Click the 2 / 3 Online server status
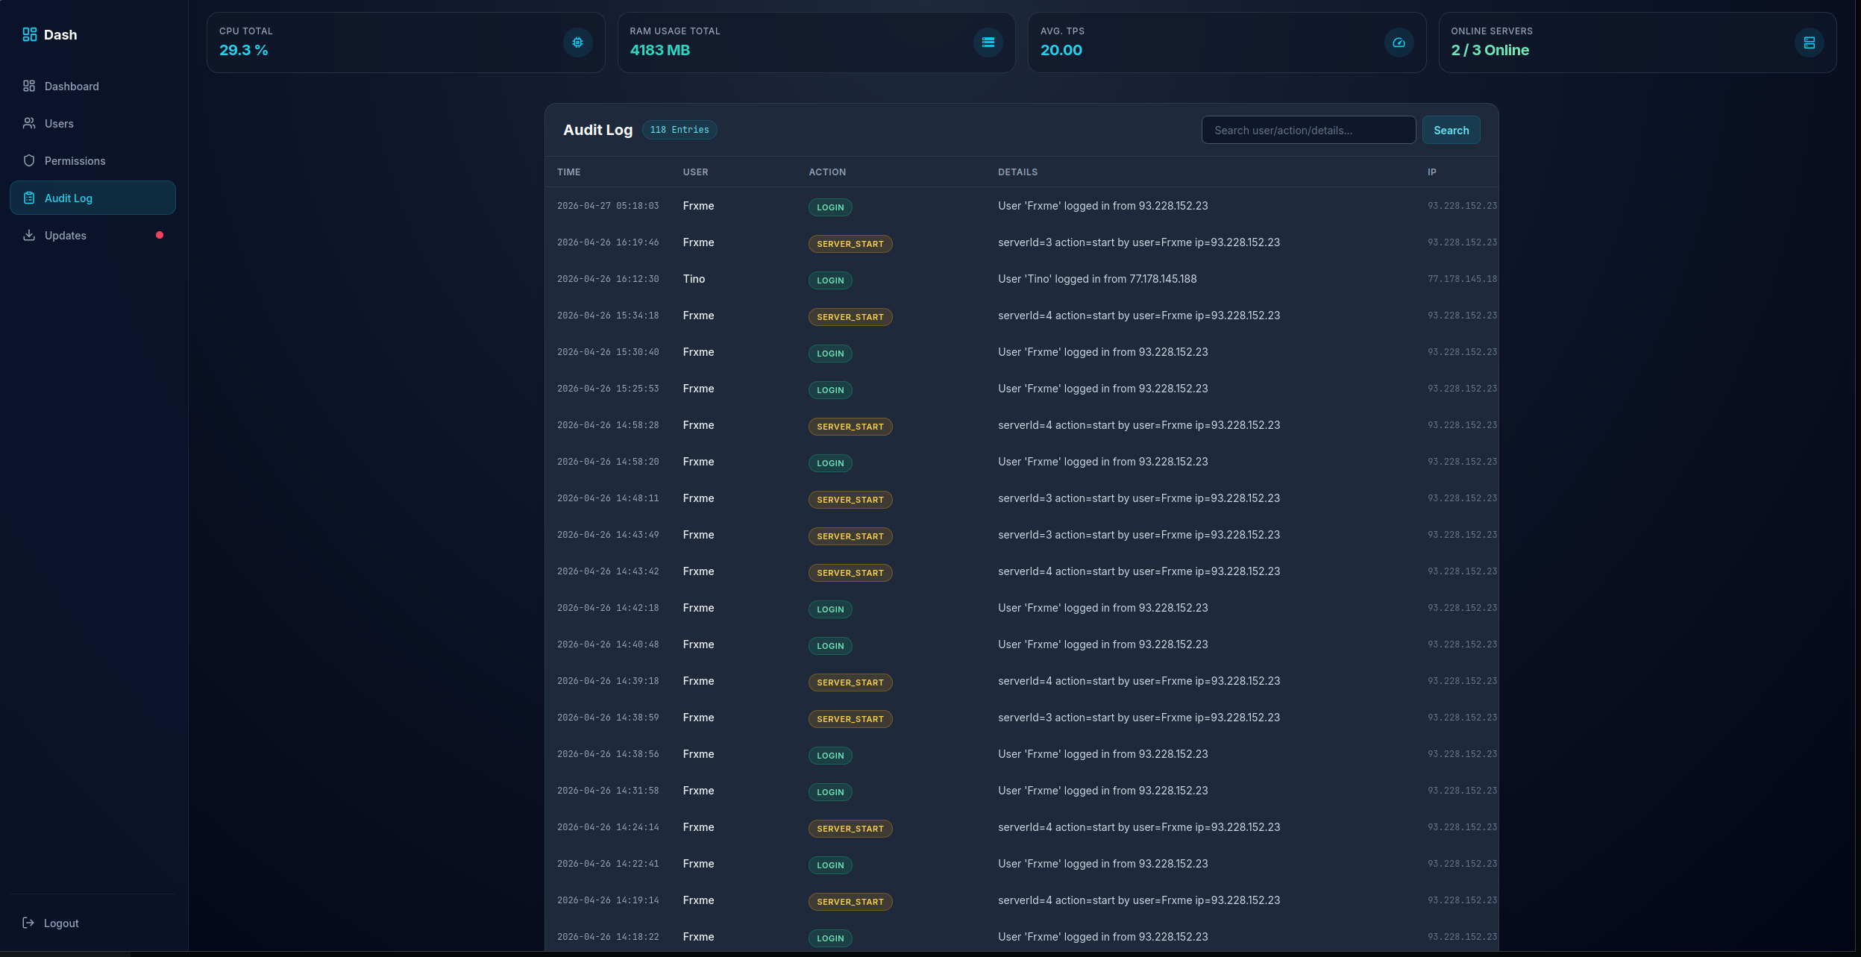 (x=1490, y=50)
